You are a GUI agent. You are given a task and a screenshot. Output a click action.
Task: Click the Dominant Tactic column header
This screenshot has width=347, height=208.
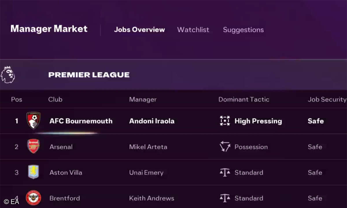pyautogui.click(x=243, y=99)
